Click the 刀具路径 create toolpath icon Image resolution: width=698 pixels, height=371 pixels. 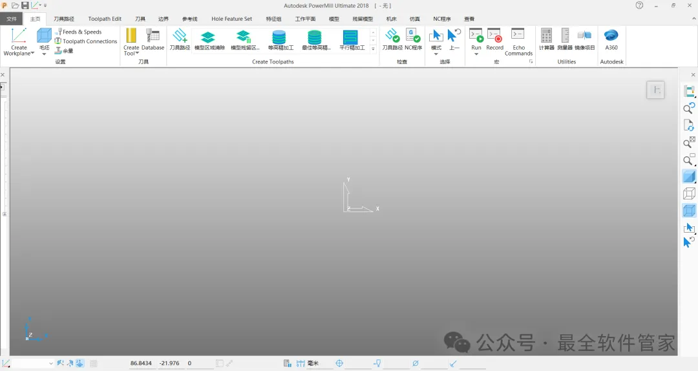[x=180, y=39]
